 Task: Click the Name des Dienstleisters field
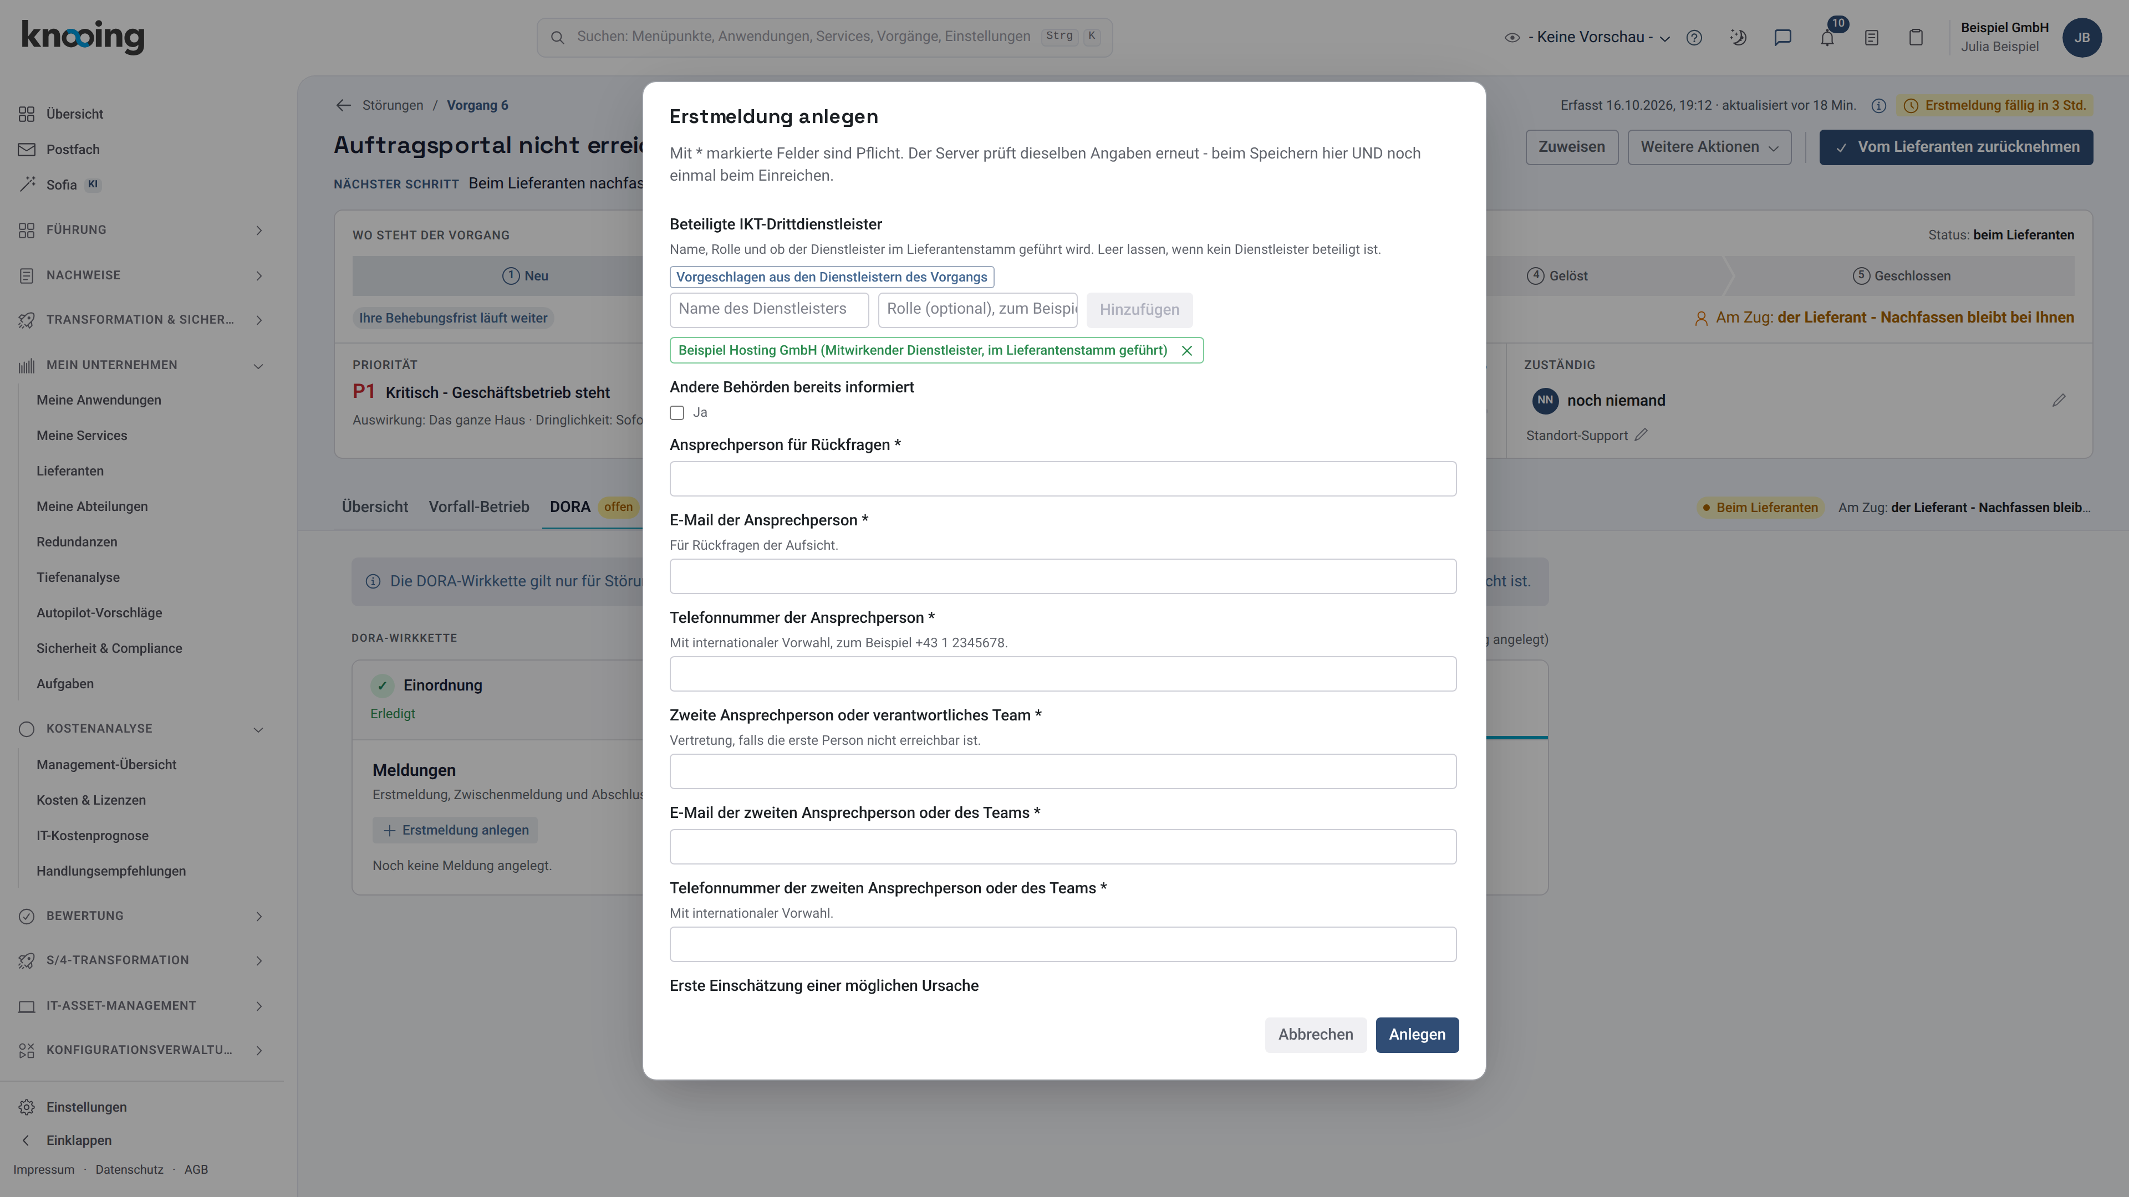768,309
